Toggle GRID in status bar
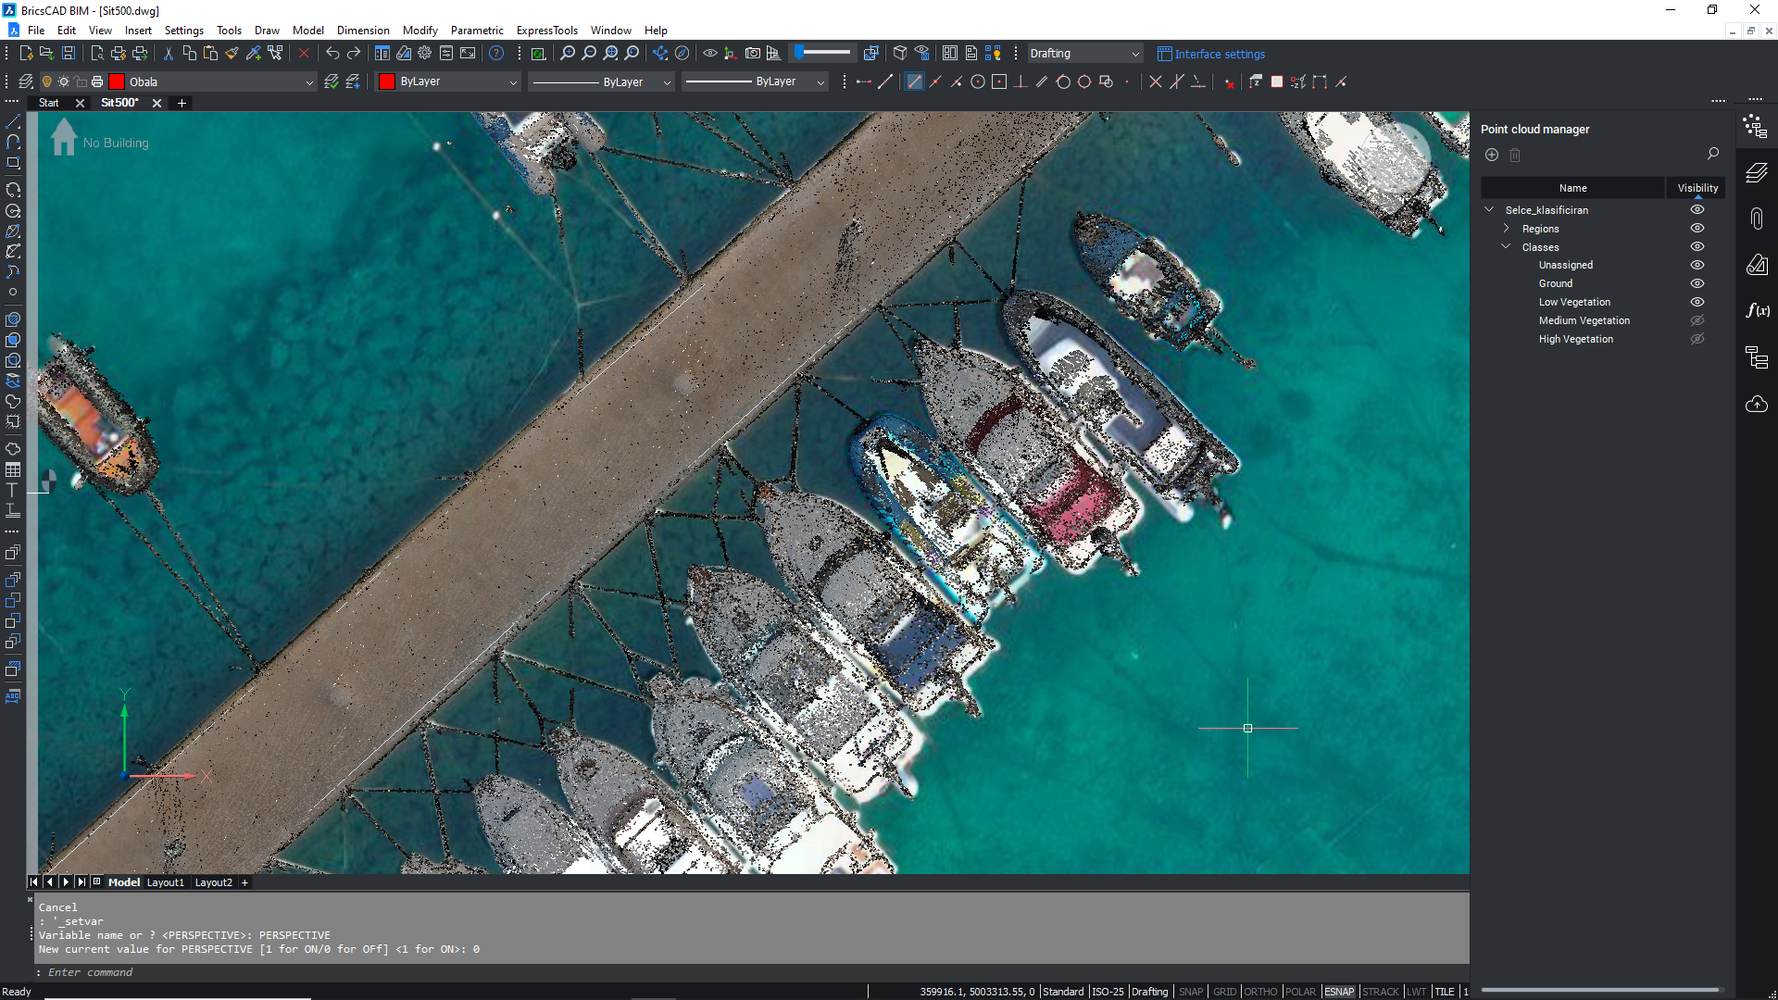 pos(1224,992)
